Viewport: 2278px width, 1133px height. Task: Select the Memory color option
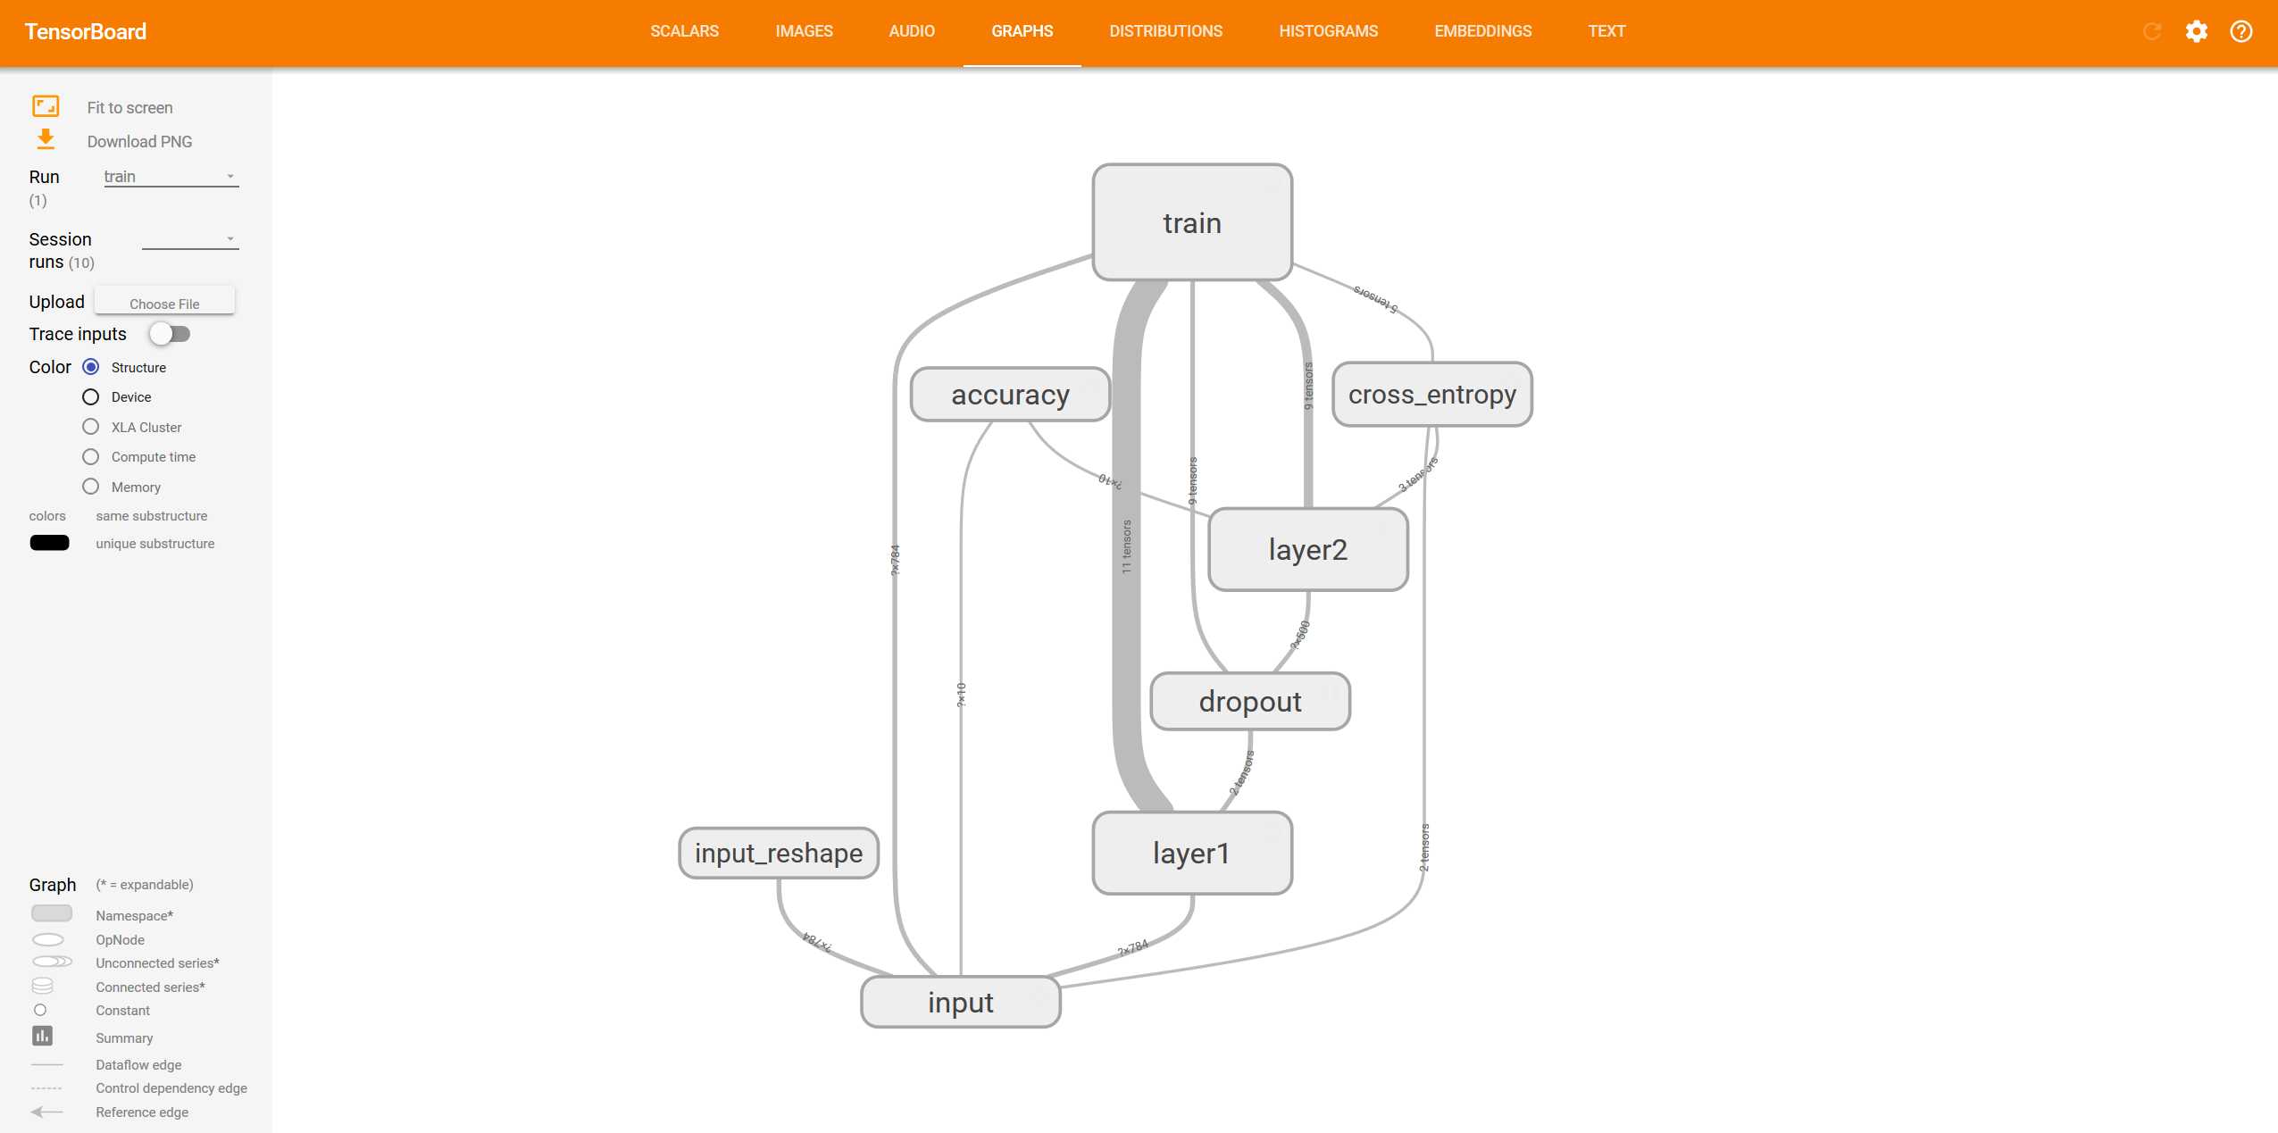coord(90,487)
